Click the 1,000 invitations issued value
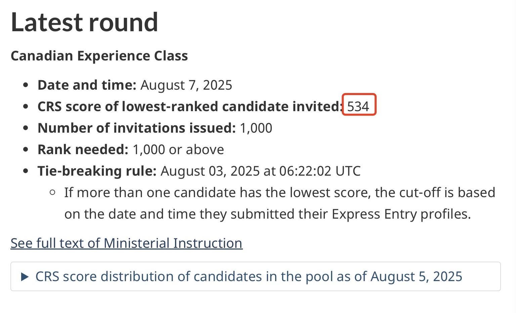The height and width of the screenshot is (313, 516). tap(256, 128)
